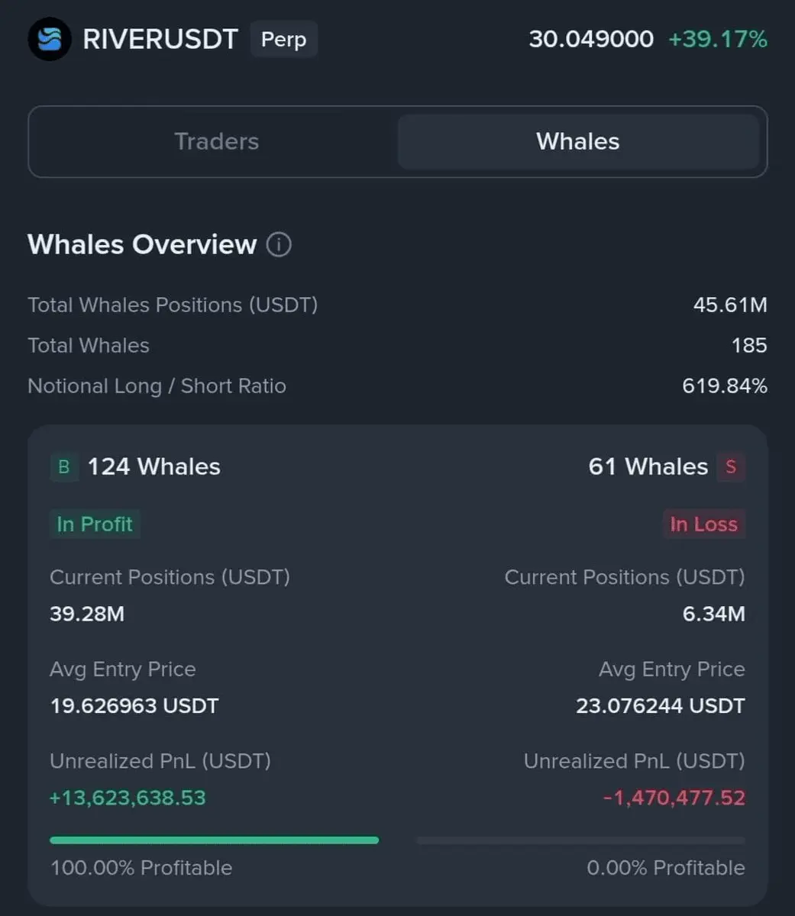This screenshot has height=916, width=795.
Task: Click the +13,623,638.53 unrealized PnL value
Action: pos(128,798)
